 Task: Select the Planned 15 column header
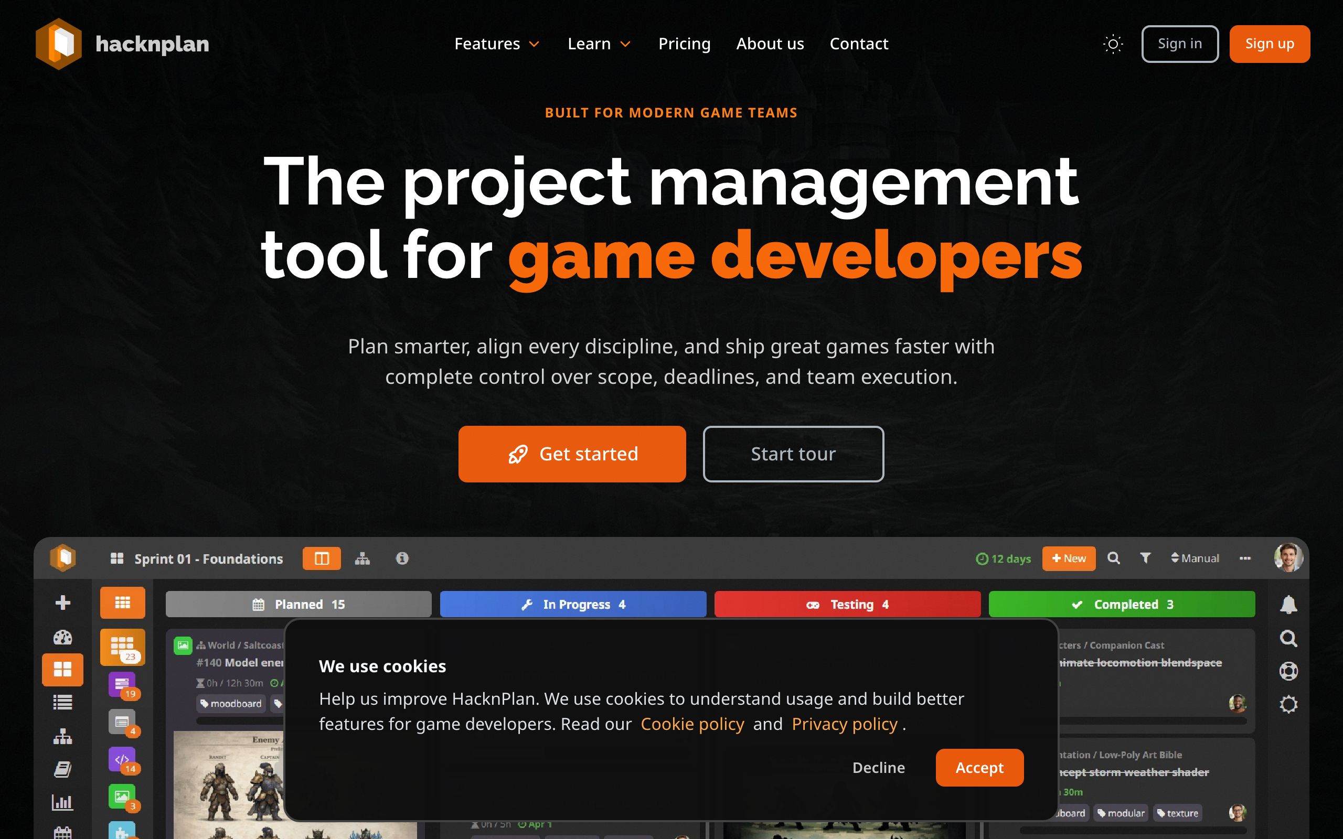pyautogui.click(x=299, y=604)
